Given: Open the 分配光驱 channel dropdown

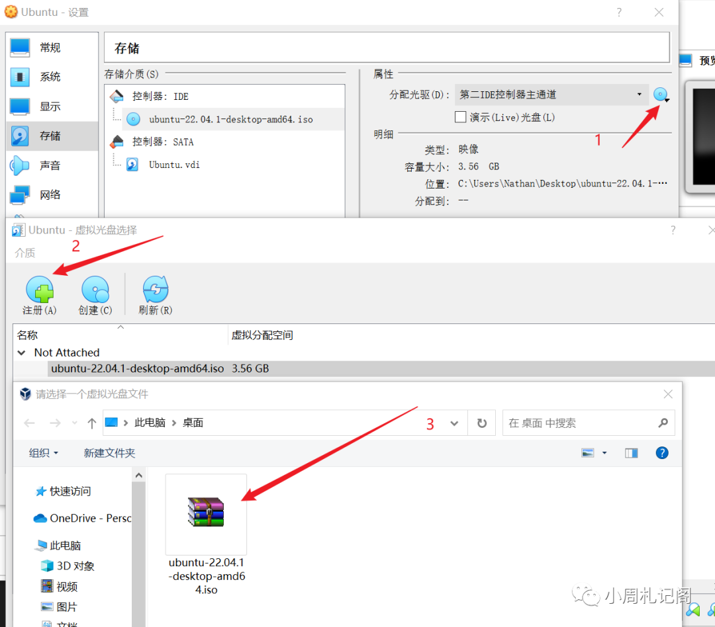Looking at the screenshot, I should (551, 95).
